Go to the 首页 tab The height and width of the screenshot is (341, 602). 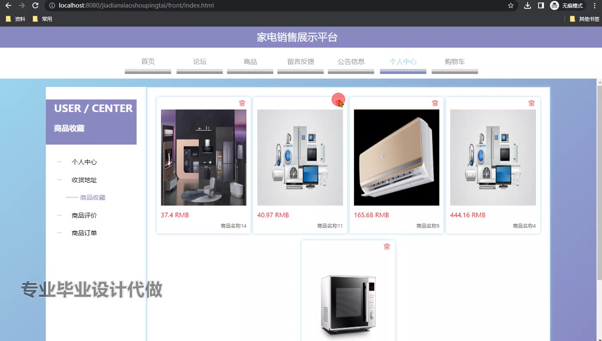pyautogui.click(x=148, y=62)
